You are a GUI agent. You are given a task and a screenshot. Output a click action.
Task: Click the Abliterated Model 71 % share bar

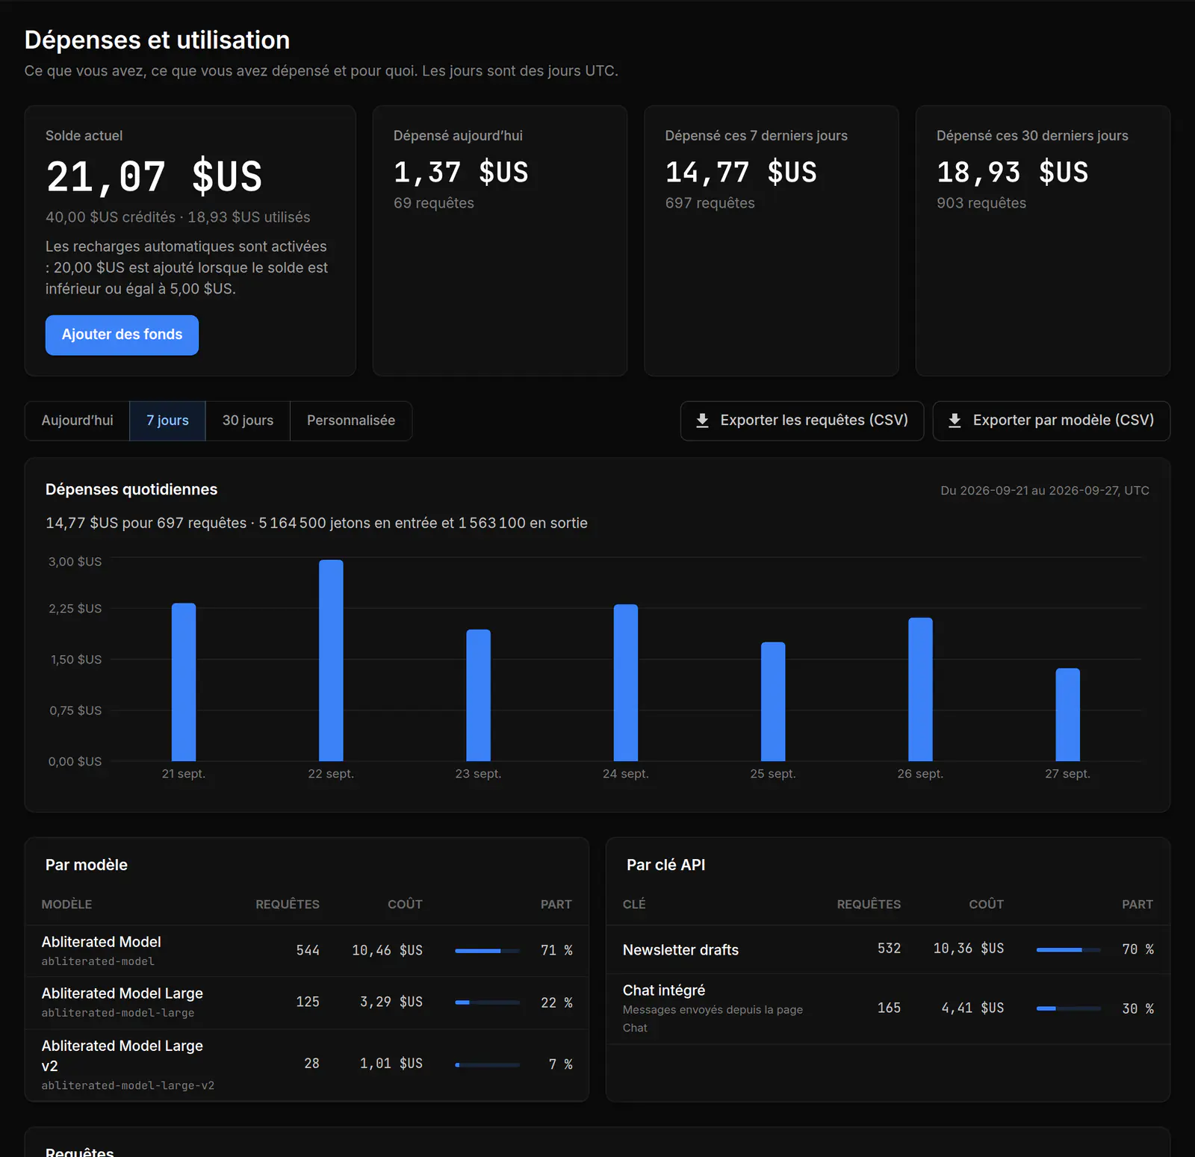pos(488,951)
